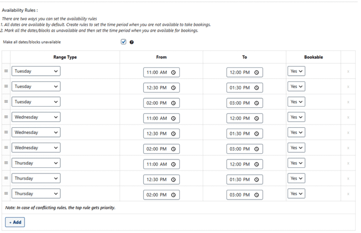Delete the last Thursday rule with x
The image size is (361, 233).
(348, 194)
